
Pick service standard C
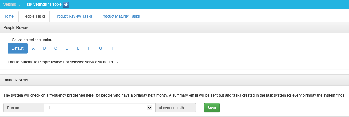[56, 48]
